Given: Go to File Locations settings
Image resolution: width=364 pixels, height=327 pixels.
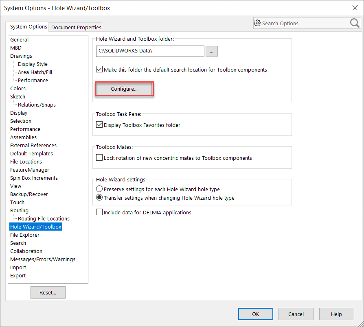Looking at the screenshot, I should click(26, 162).
